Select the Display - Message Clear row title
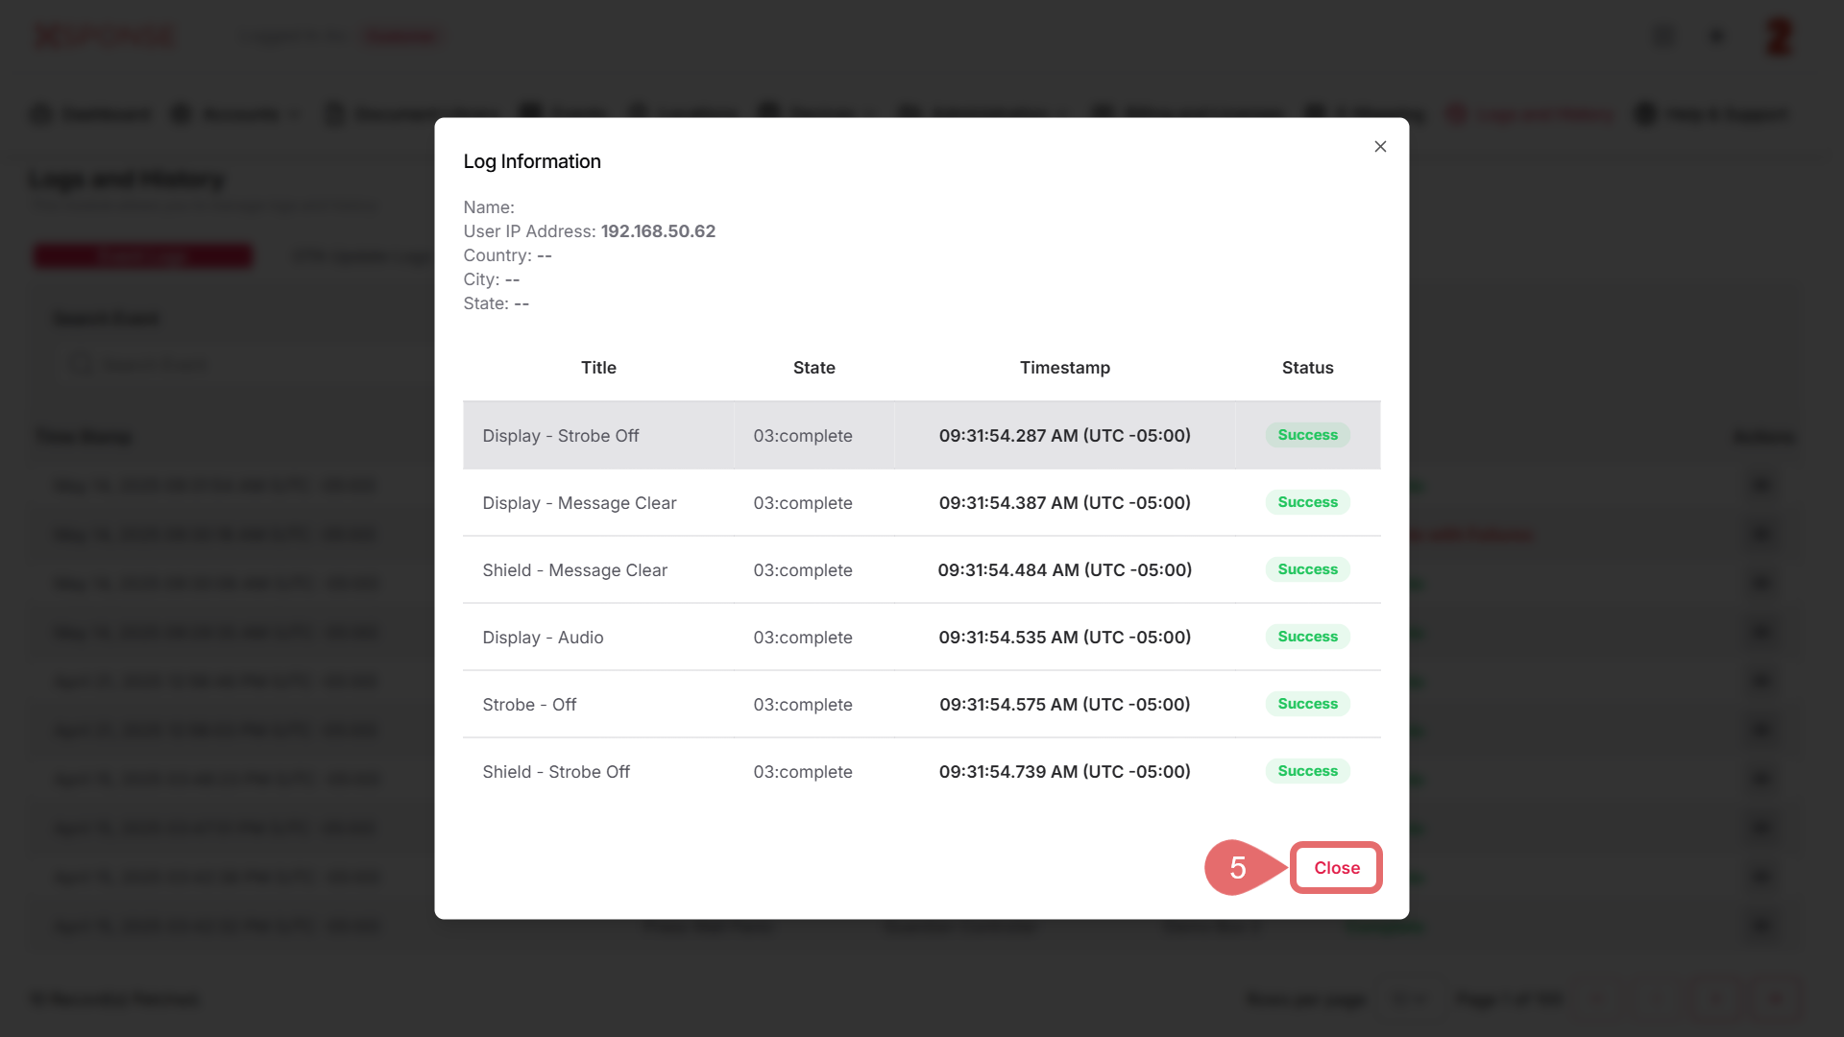The width and height of the screenshot is (1844, 1037). tap(579, 503)
